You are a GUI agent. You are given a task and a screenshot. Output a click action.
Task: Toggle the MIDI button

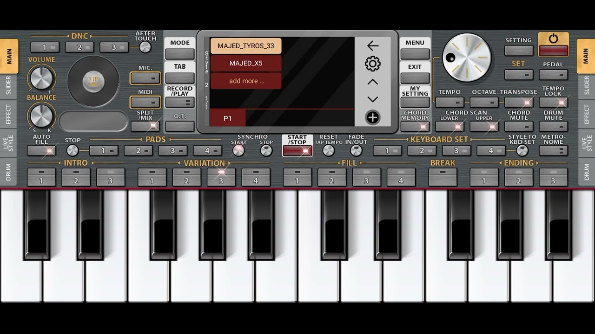[145, 102]
